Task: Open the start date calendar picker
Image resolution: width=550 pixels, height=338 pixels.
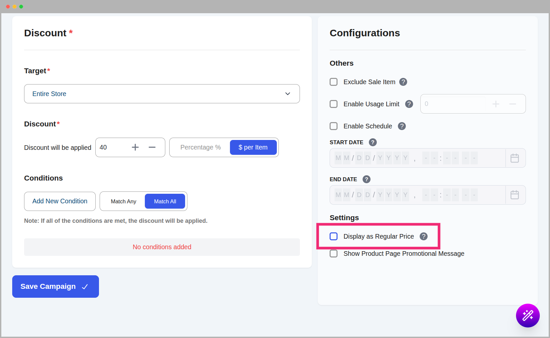Action: pyautogui.click(x=514, y=158)
